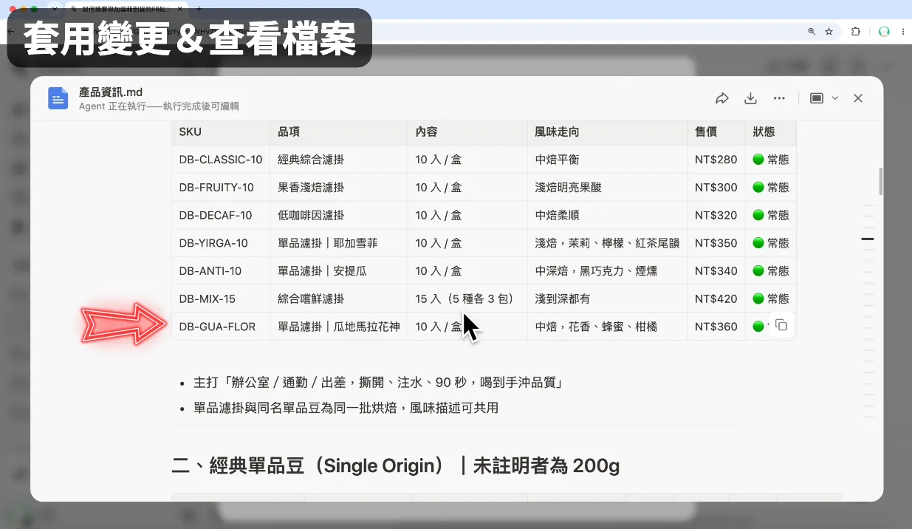Click the viewer's vertical scrollbar thumb
Viewport: 912px width, 529px height.
[x=880, y=181]
